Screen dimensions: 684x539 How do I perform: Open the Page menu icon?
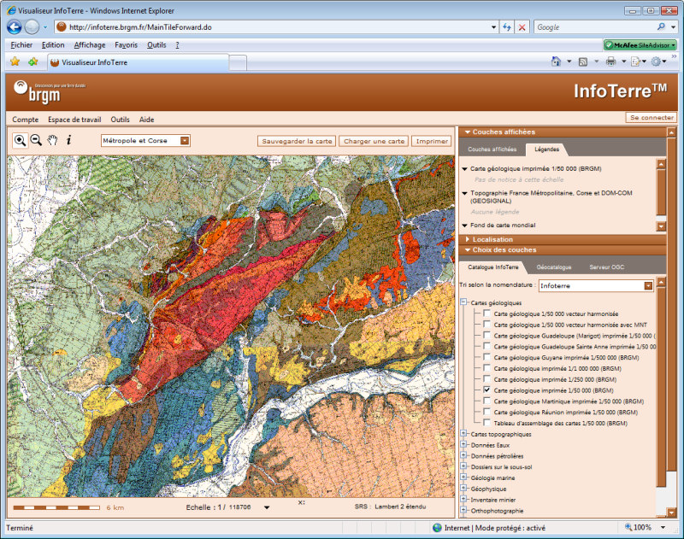point(635,62)
